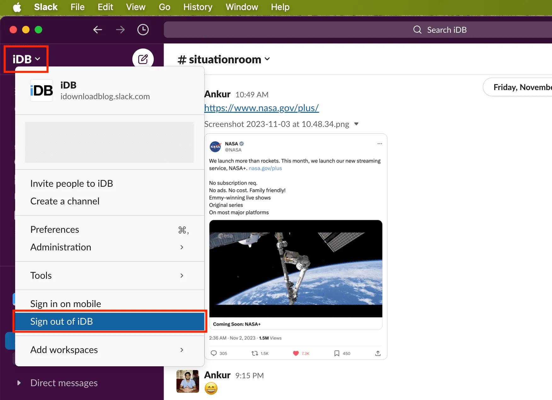Click Ankur's name on 10:49 AM message
The width and height of the screenshot is (552, 400).
point(217,94)
